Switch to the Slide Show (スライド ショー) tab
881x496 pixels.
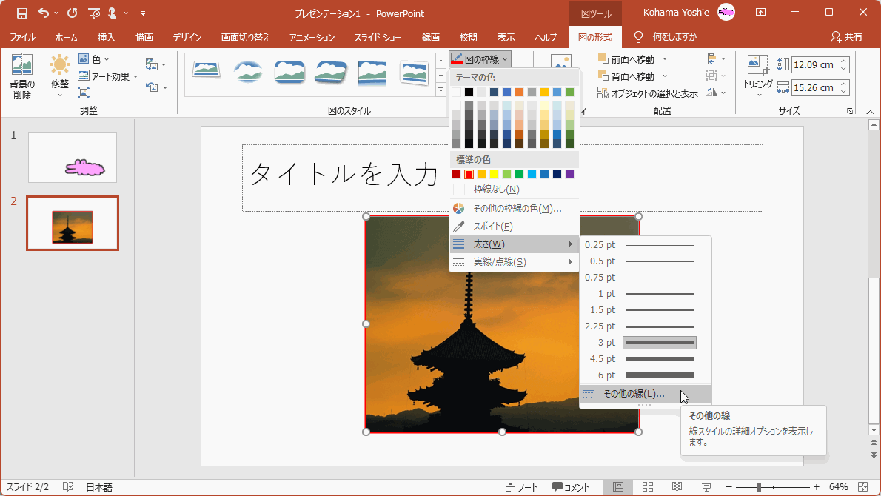click(x=378, y=37)
